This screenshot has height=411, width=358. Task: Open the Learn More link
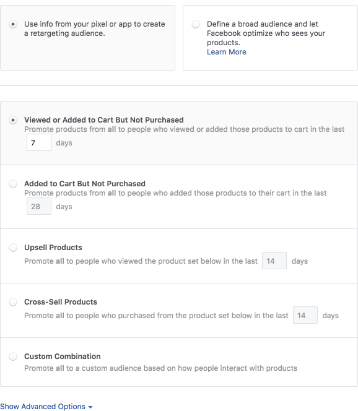(226, 52)
